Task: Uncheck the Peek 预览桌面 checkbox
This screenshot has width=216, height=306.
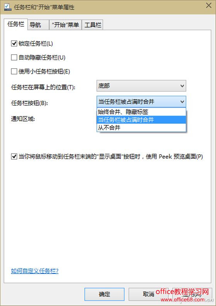Action: pyautogui.click(x=14, y=157)
